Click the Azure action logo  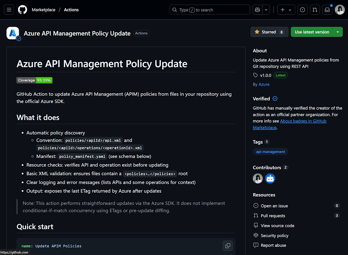click(13, 33)
